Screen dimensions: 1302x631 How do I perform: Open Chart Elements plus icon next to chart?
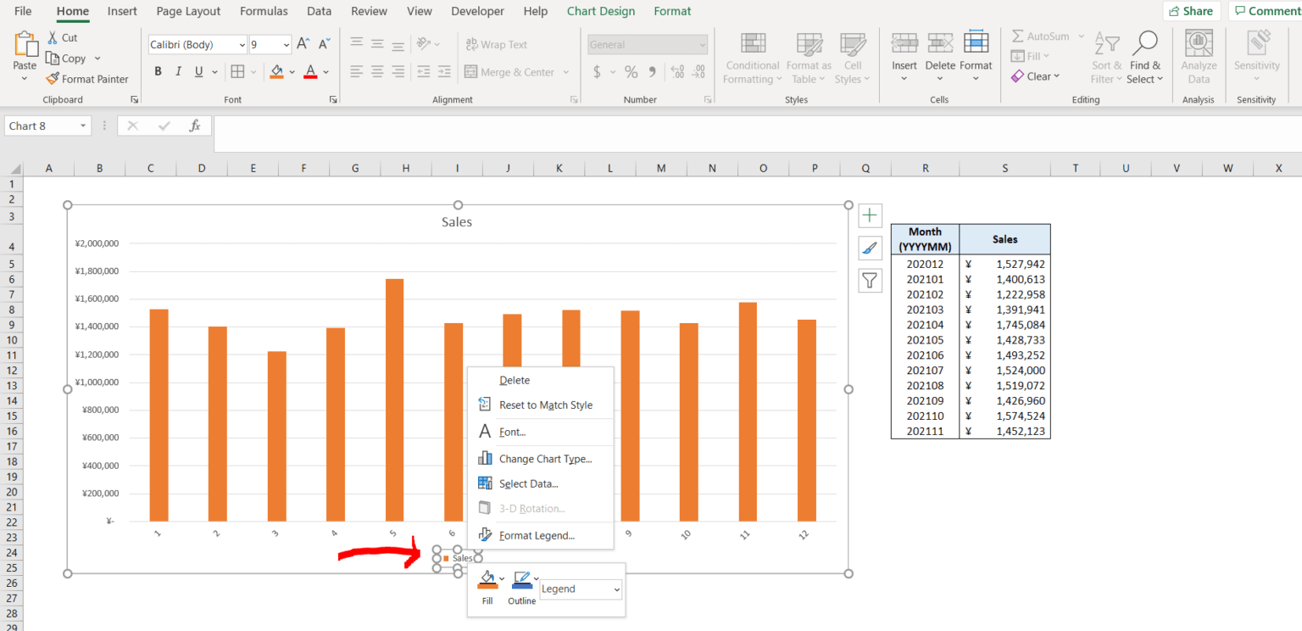[870, 215]
